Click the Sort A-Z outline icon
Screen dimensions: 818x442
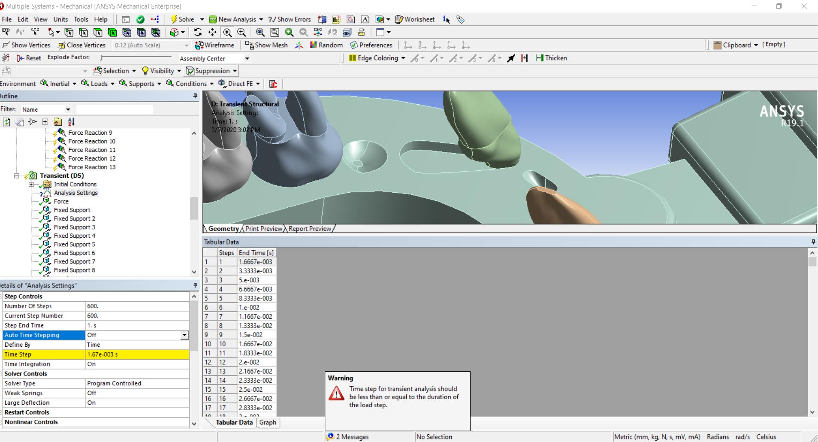[x=71, y=122]
